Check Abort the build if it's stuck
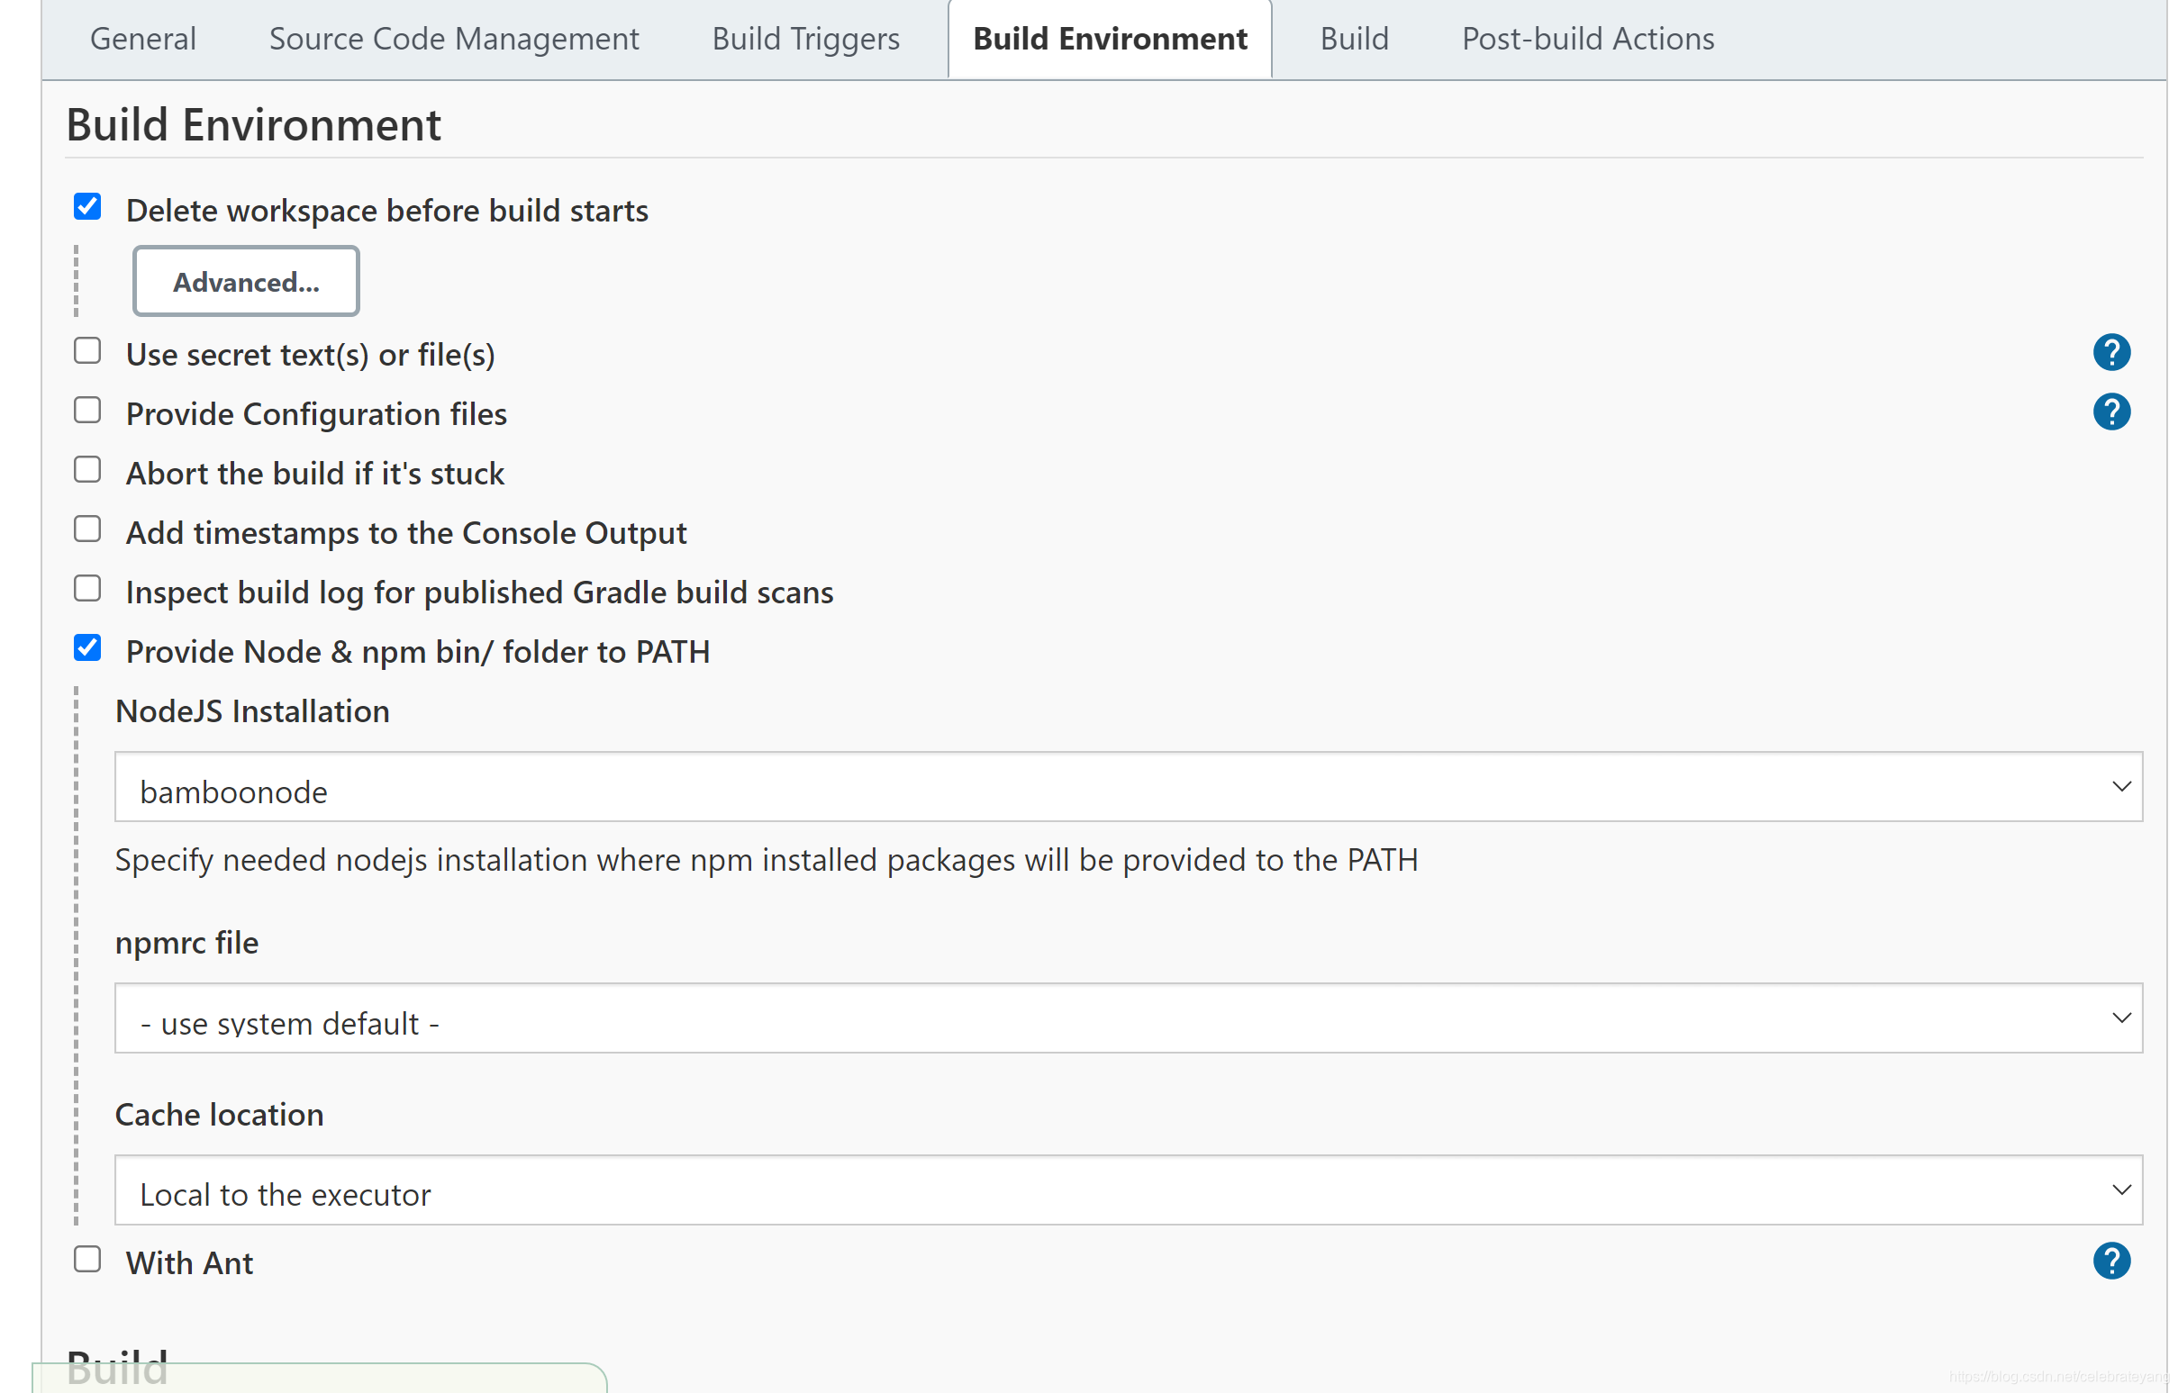 coord(86,468)
